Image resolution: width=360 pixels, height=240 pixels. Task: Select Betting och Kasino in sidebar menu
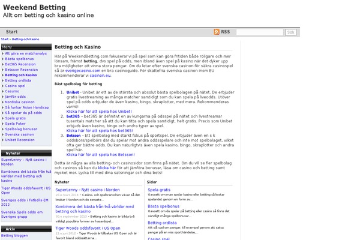(x=21, y=75)
